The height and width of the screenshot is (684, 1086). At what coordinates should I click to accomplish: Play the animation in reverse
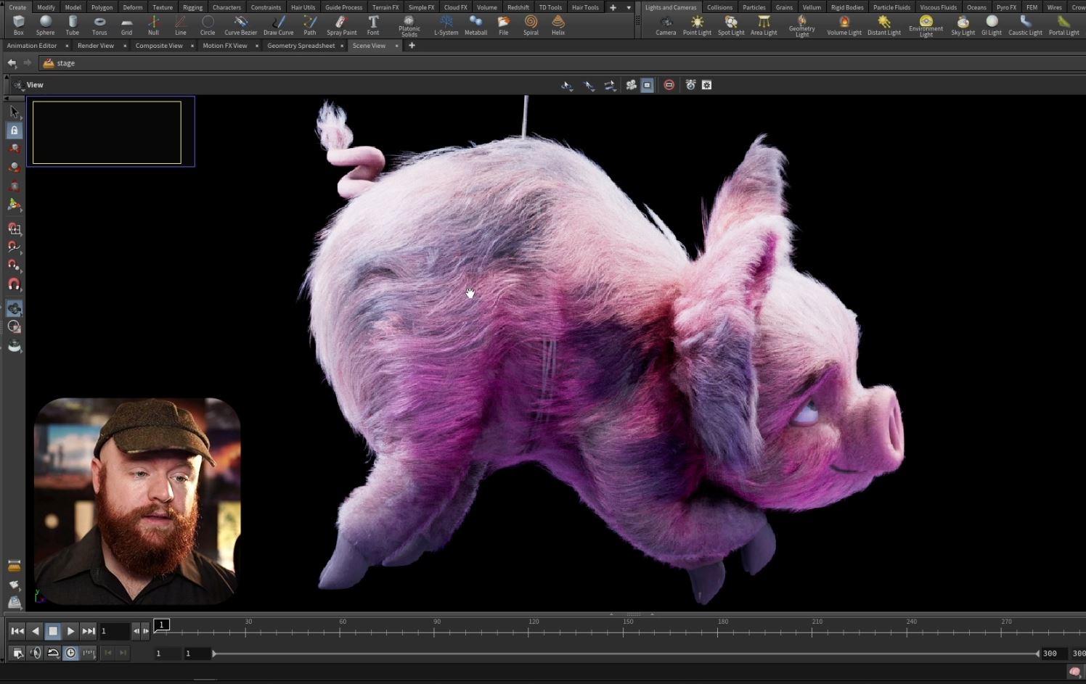[36, 631]
